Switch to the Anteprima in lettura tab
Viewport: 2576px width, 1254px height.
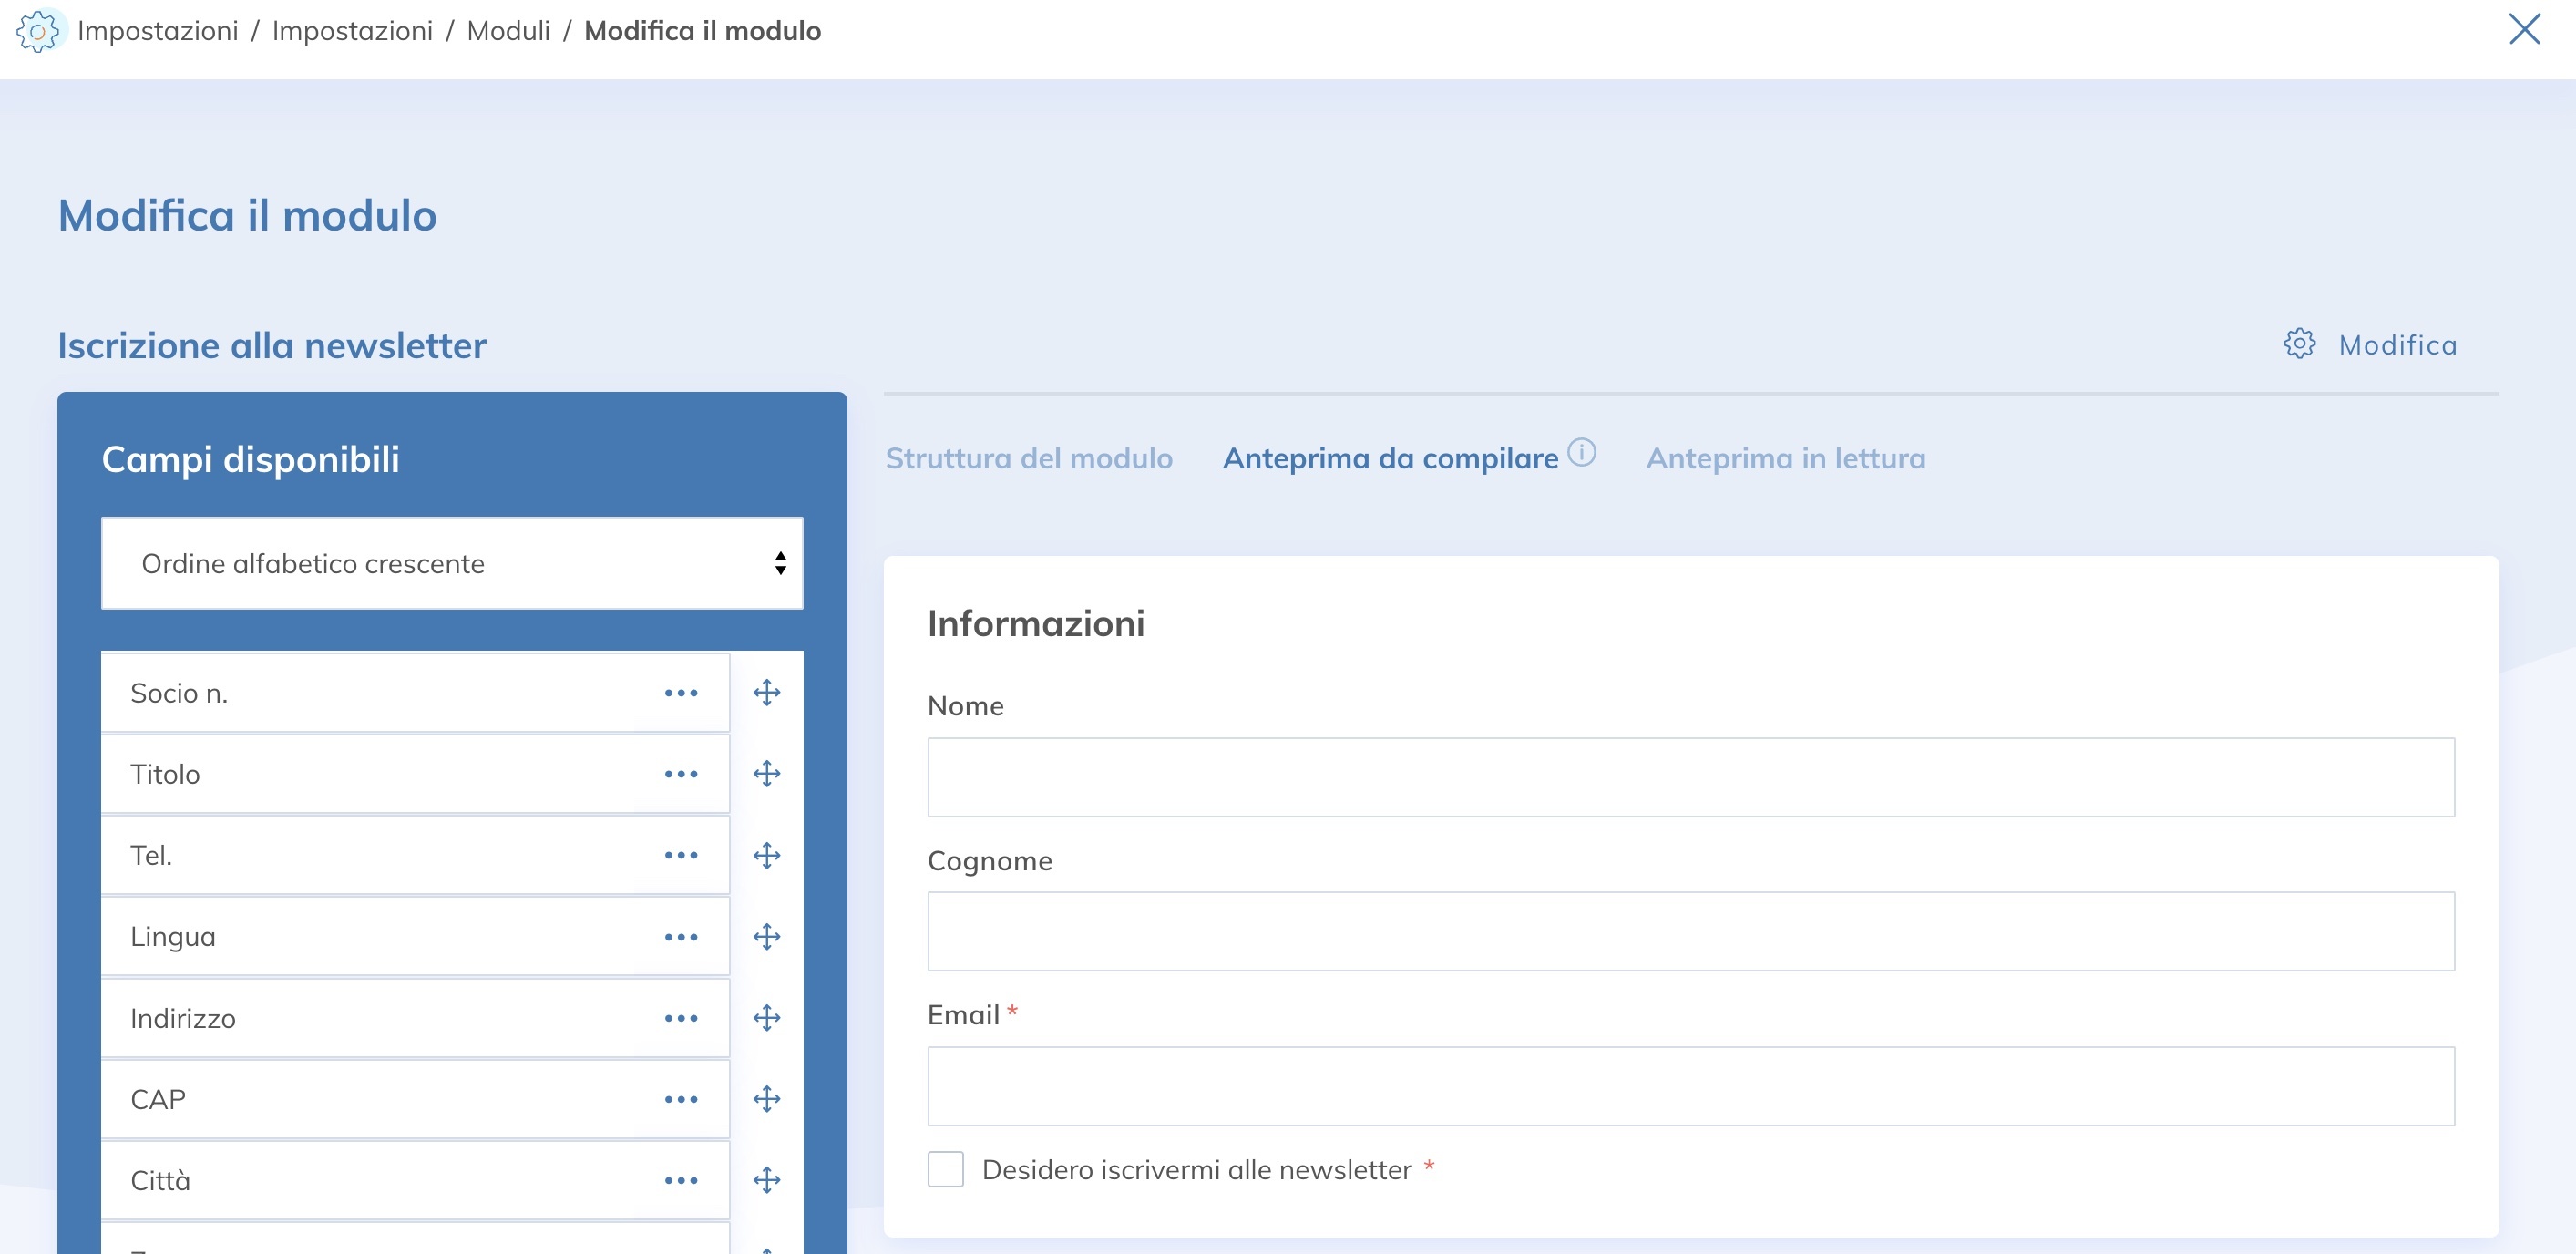click(1786, 458)
